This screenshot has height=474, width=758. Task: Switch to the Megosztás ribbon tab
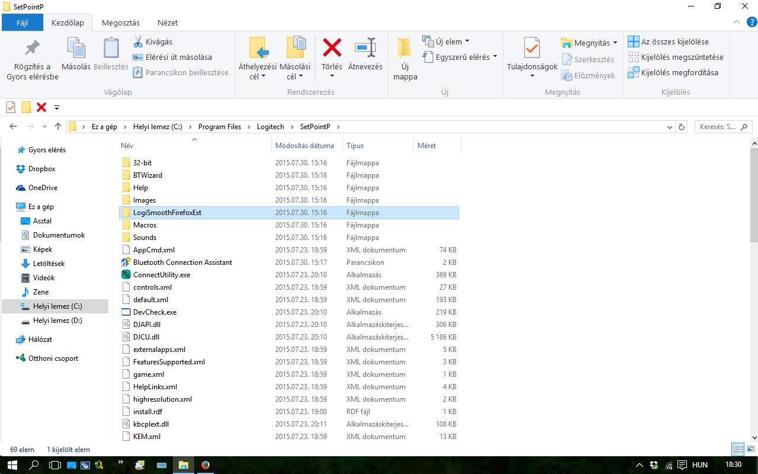coord(121,23)
